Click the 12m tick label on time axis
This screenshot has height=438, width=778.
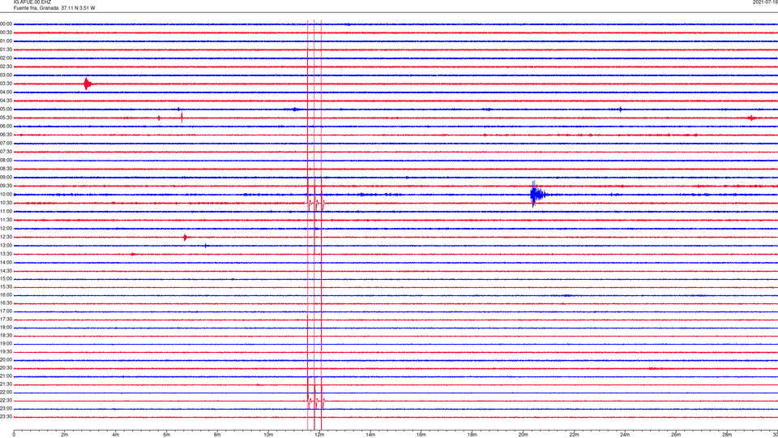pyautogui.click(x=319, y=435)
